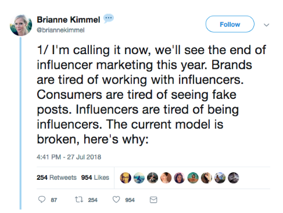
Task: Open the 4:41 PM - 27 Jul 2018 timestamp
Action: (x=69, y=157)
